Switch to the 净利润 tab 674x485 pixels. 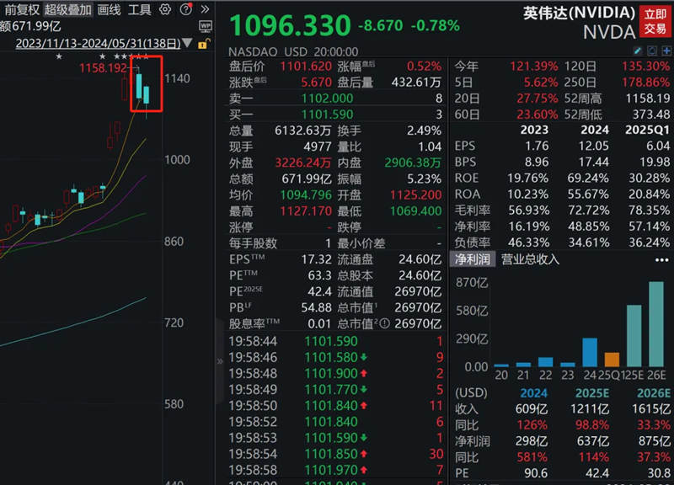(x=477, y=261)
